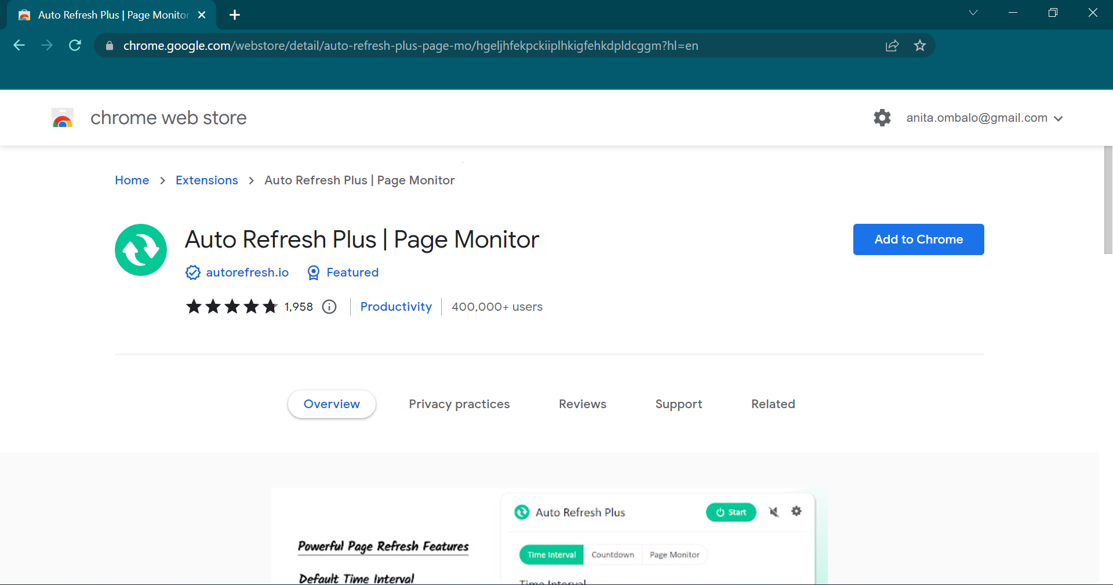The height and width of the screenshot is (585, 1113).
Task: Click the mute speaker icon in the preview
Action: [774, 512]
